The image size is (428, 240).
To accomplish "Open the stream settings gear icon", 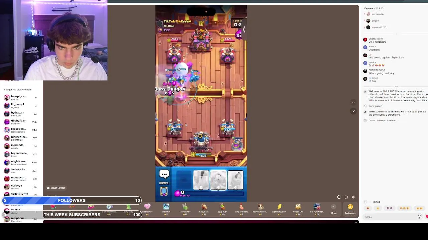I will point(339,197).
